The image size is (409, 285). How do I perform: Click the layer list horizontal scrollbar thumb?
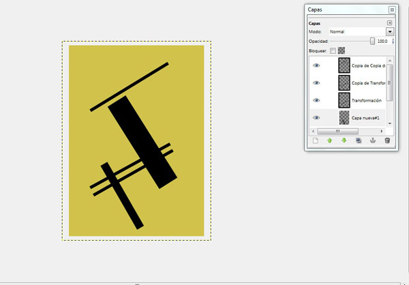(338, 132)
